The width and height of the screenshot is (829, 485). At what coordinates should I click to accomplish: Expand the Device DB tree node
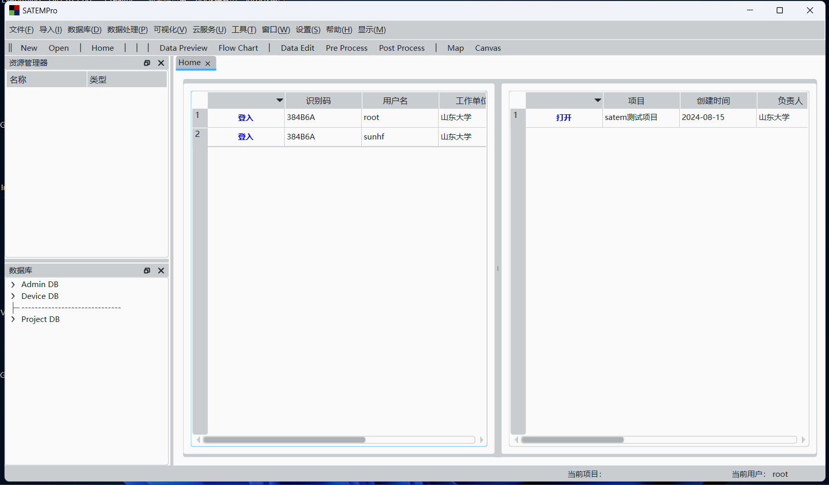click(x=13, y=296)
